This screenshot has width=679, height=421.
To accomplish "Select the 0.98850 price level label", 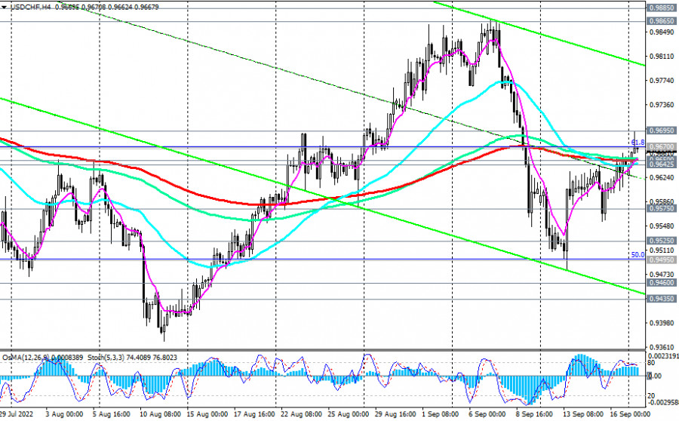I will pyautogui.click(x=662, y=6).
